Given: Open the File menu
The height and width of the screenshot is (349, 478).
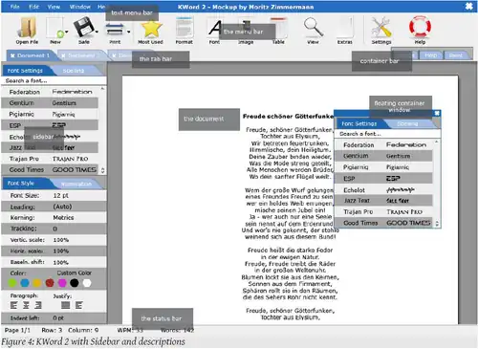Looking at the screenshot, I should pos(15,7).
